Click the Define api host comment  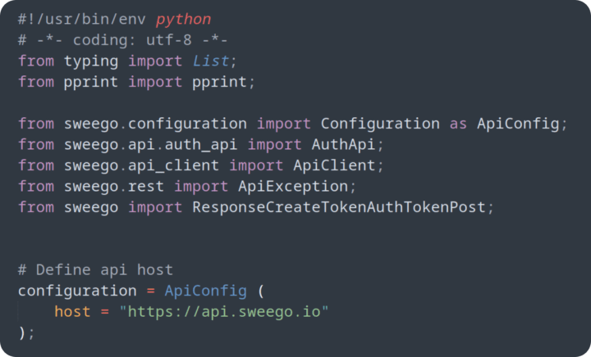(x=95, y=269)
